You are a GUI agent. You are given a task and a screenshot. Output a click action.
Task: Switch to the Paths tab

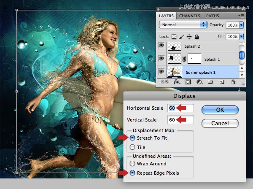[x=213, y=16]
